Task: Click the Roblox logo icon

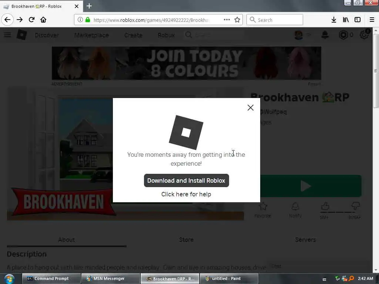Action: (x=22, y=35)
